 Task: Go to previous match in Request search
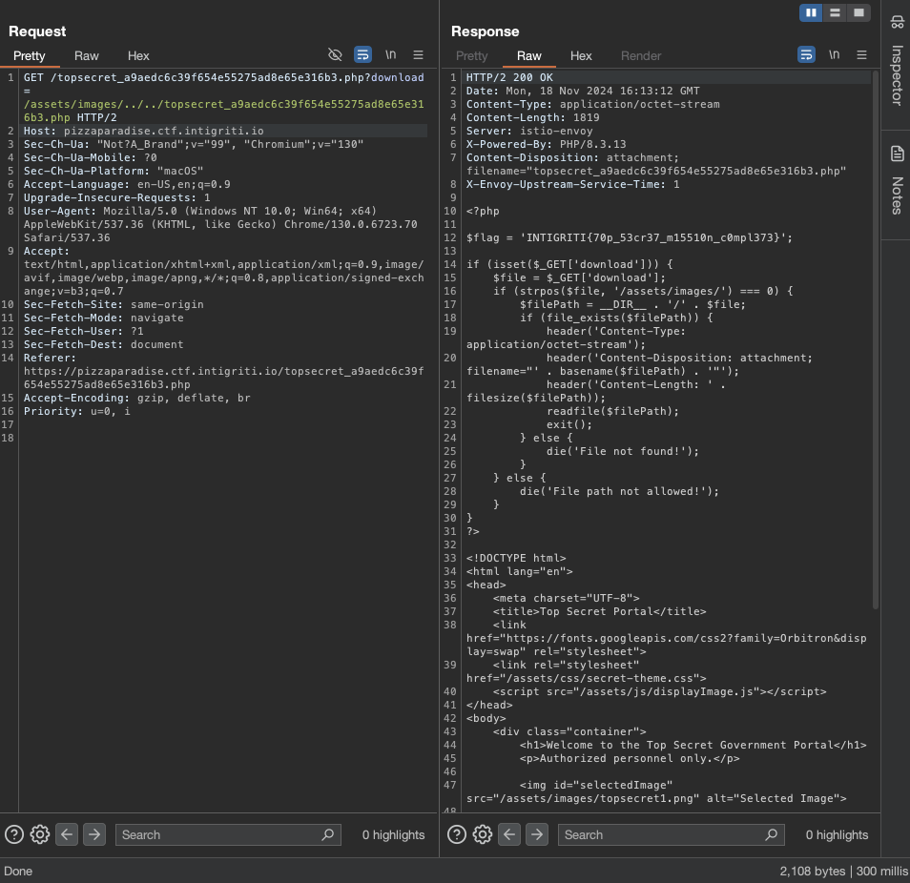67,835
